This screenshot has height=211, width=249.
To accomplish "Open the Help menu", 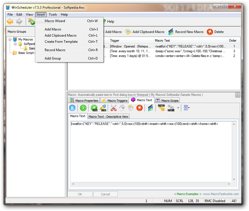I will coord(64,15).
